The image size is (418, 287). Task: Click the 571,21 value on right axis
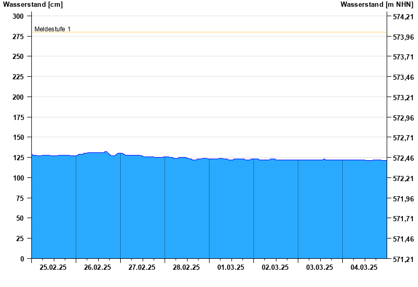point(403,259)
